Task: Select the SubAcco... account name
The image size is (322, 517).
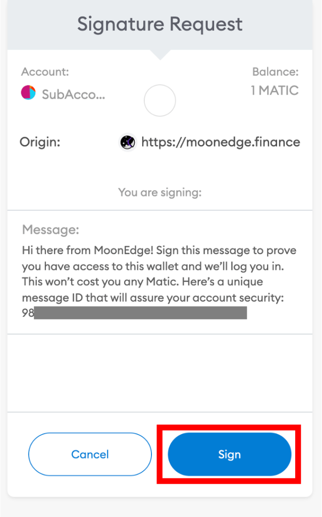Action: 73,94
